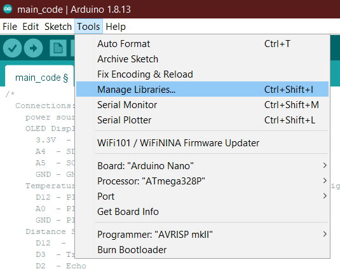Screen dimensions: 340x269
Task: Choose Archive Sketch menu entry
Action: pos(202,59)
